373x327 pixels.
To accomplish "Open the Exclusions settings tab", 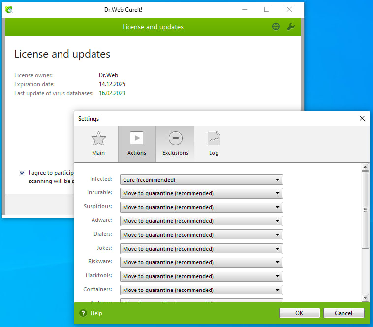I will click(x=175, y=144).
